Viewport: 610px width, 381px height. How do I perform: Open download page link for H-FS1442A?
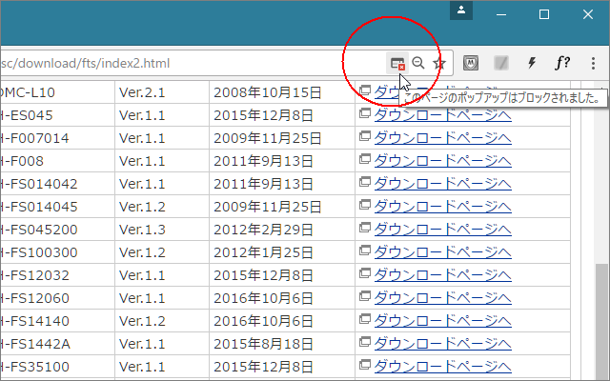442,344
